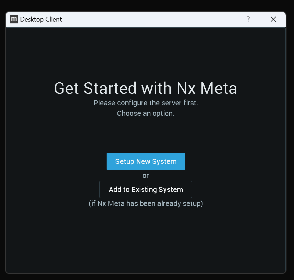Screen dimensions: 294x280
Task: Open help with the question mark button
Action: tap(248, 19)
